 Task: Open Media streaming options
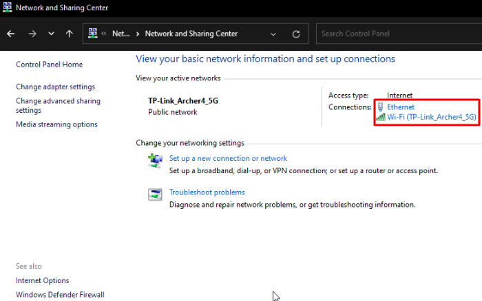tap(56, 124)
